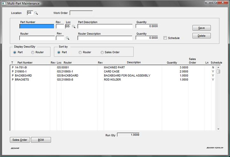Select the BACKBOARD part row
Viewport: 230px width, 157px height.
[x=113, y=76]
